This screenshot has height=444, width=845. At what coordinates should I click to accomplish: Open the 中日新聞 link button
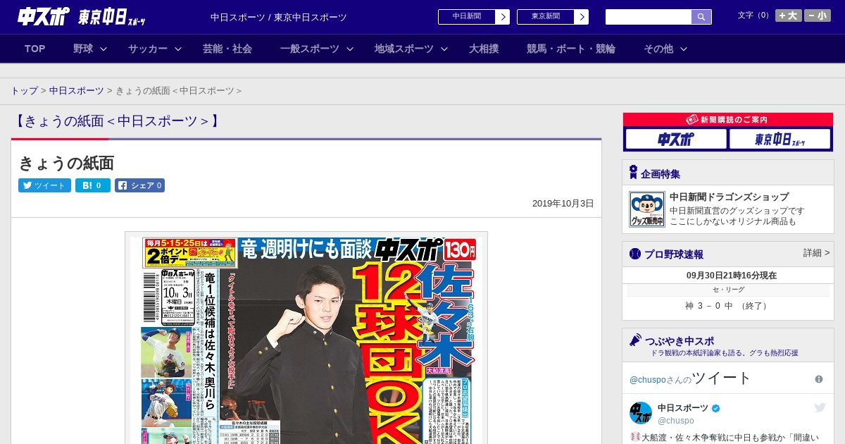point(467,17)
